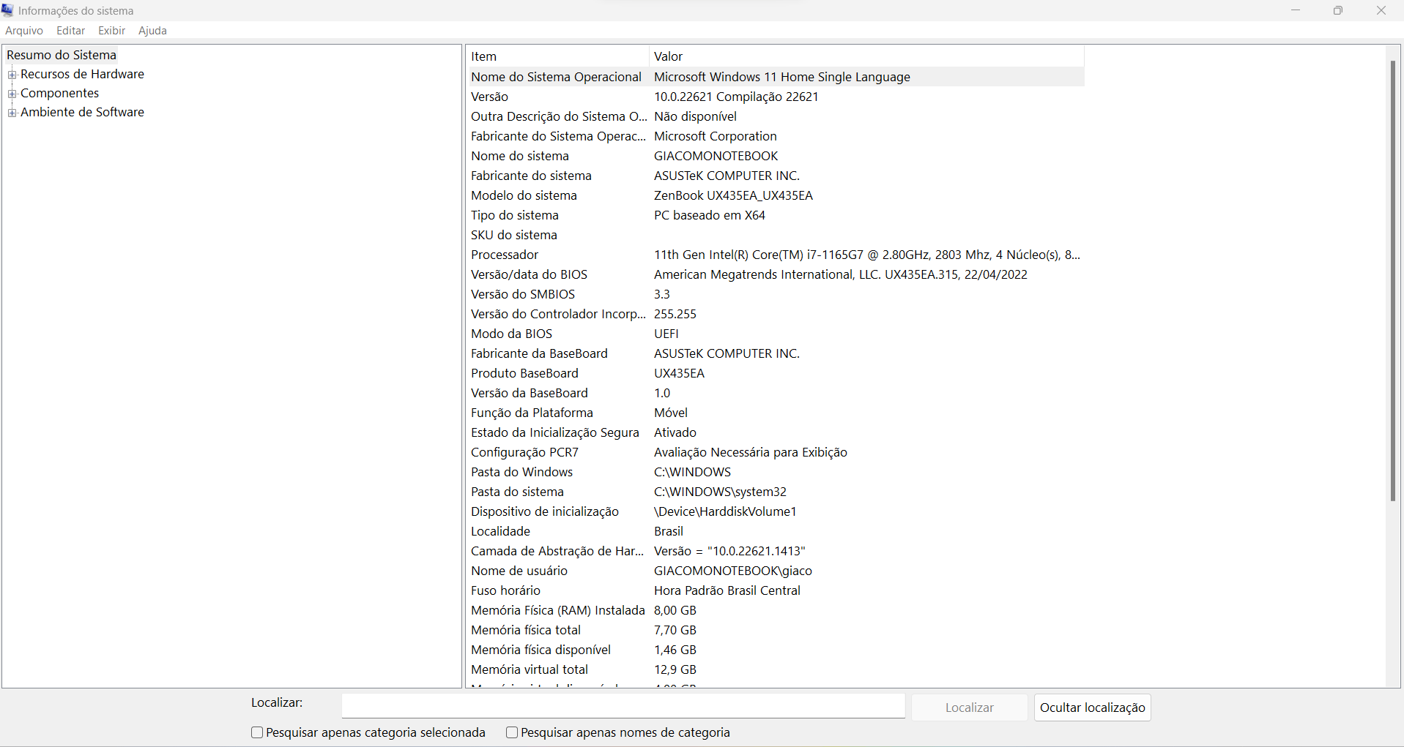Select the Camada de Abstração de Har... row
This screenshot has height=747, width=1404.
(776, 551)
